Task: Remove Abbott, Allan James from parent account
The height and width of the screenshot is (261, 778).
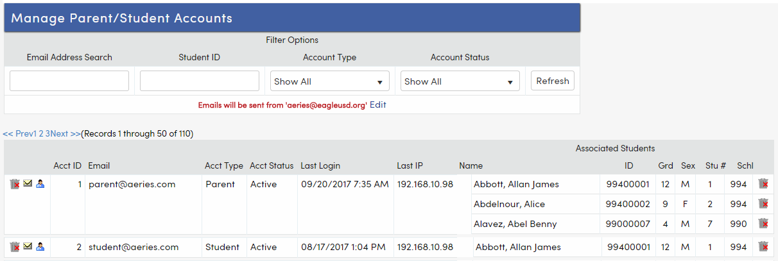Action: coord(763,184)
